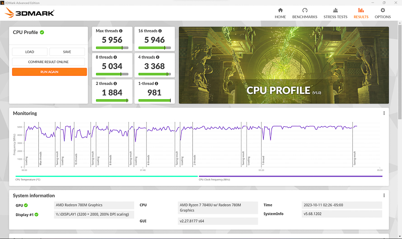The width and height of the screenshot is (402, 239).
Task: Switch to STRESS TESTS tab
Action: (335, 14)
